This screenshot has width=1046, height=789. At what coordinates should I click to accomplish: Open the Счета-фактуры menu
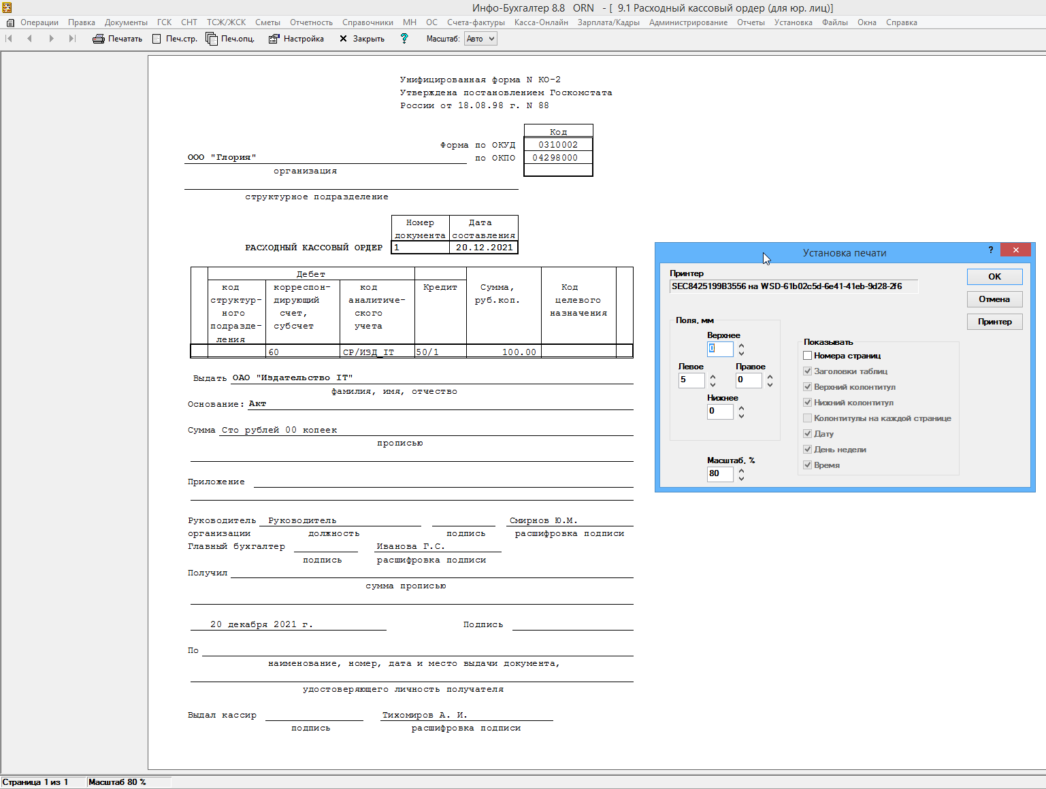[476, 22]
